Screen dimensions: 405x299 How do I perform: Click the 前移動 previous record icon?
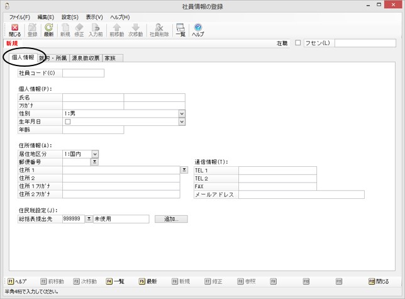click(x=116, y=30)
